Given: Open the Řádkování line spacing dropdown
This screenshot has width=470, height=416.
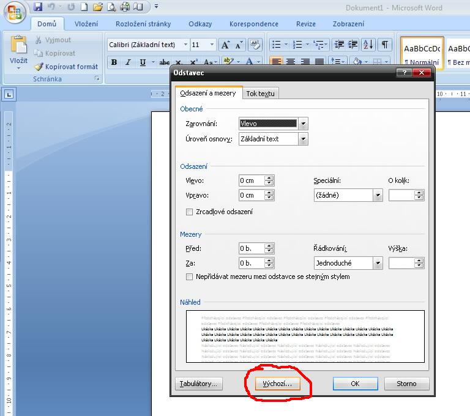Looking at the screenshot, I should (x=378, y=263).
